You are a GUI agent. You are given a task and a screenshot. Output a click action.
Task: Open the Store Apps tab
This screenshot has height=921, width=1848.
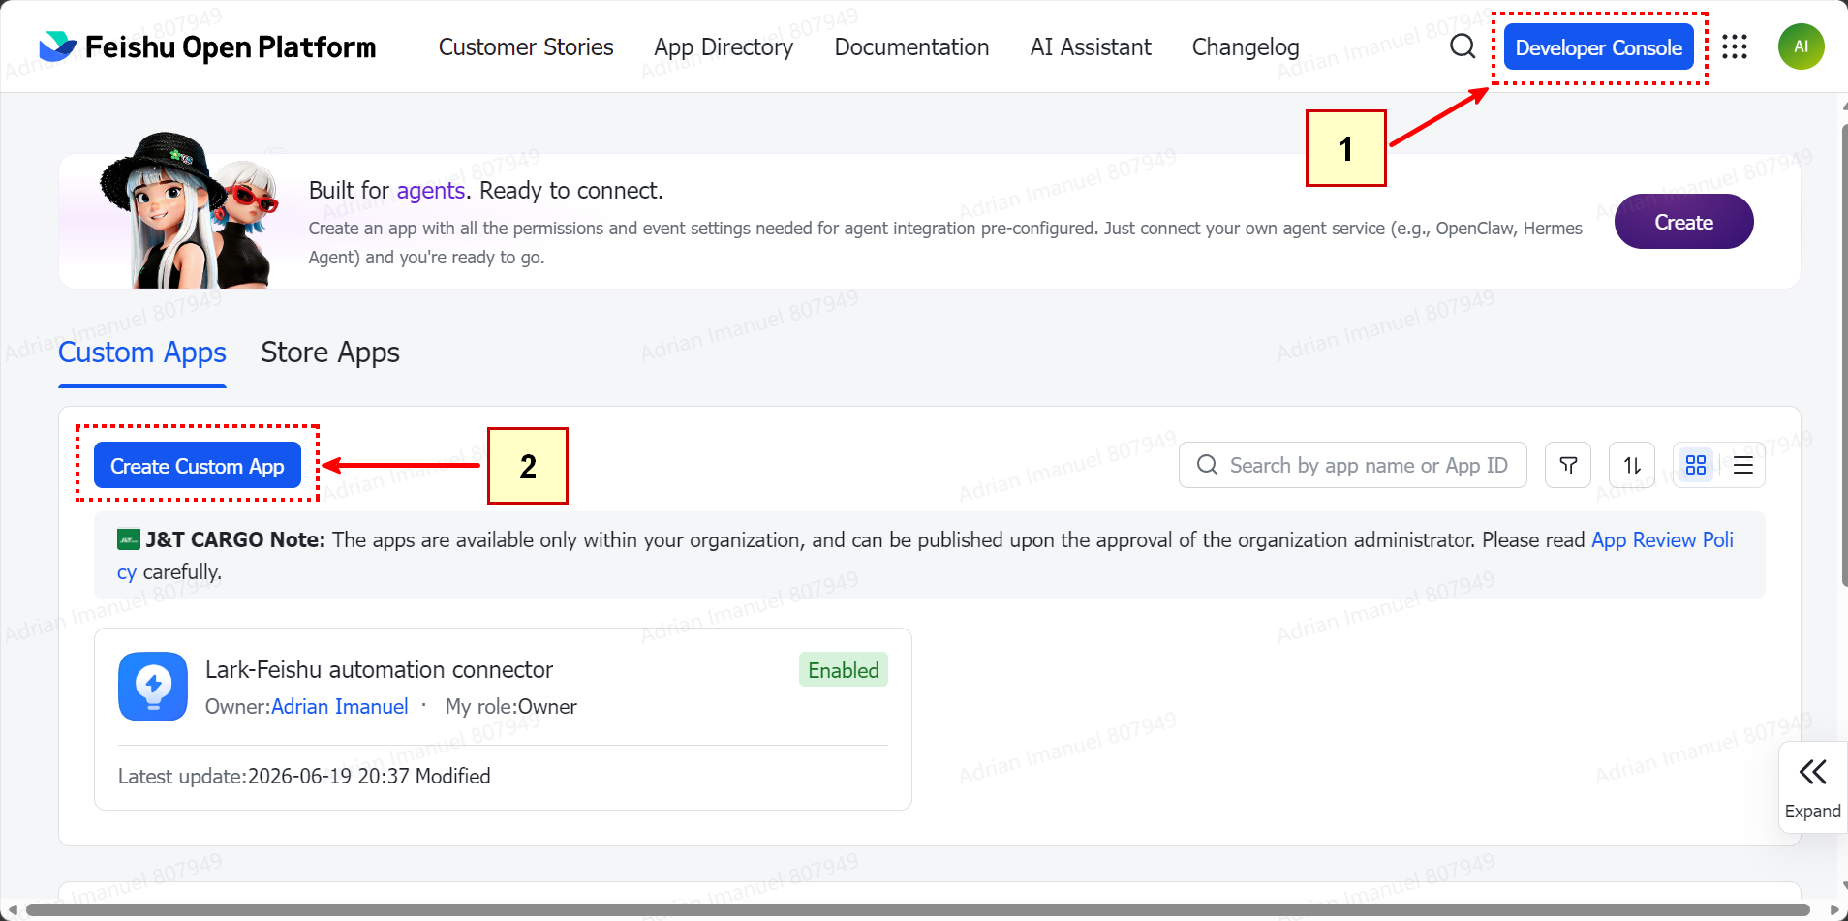pyautogui.click(x=330, y=353)
